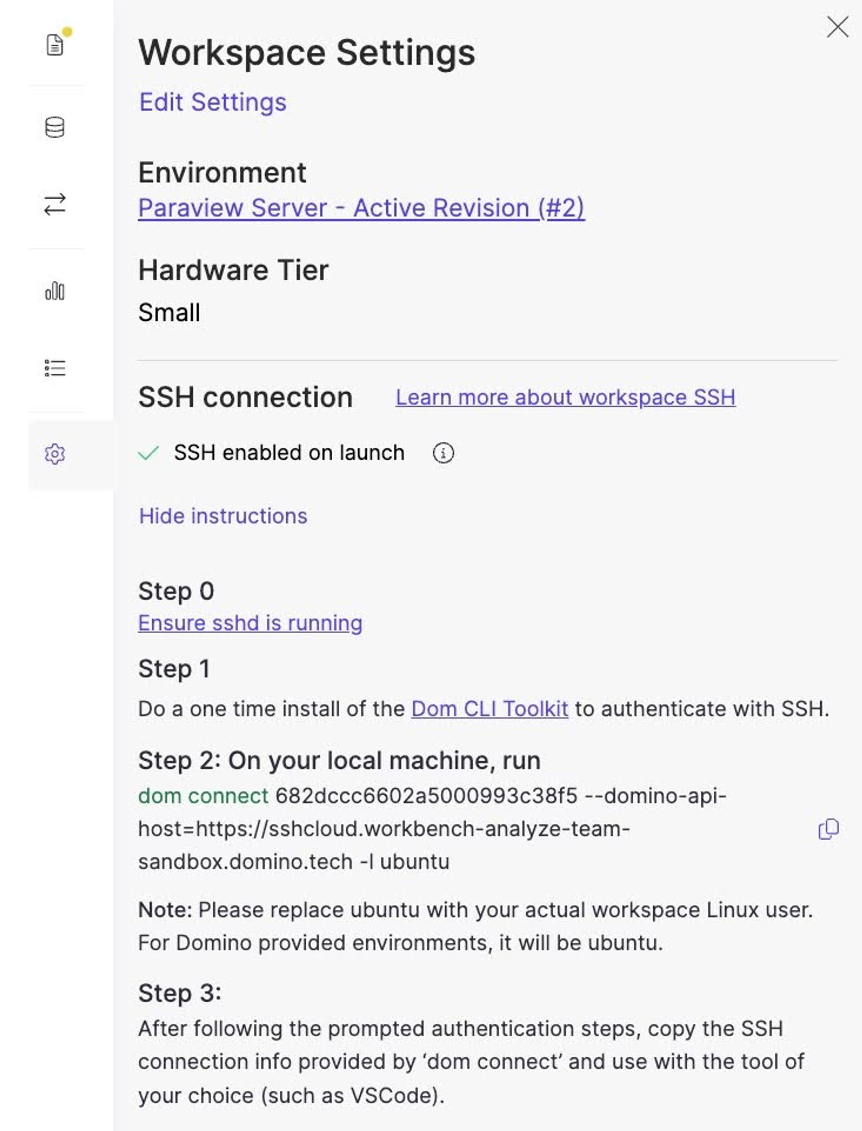862x1131 pixels.
Task: Open the logs list icon in sidebar
Action: (x=54, y=368)
